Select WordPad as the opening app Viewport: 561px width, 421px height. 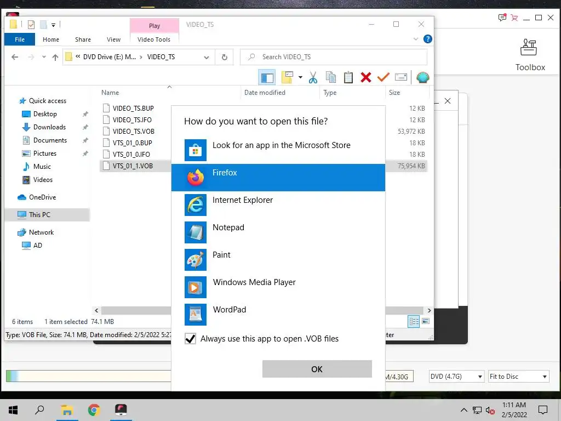coord(278,315)
